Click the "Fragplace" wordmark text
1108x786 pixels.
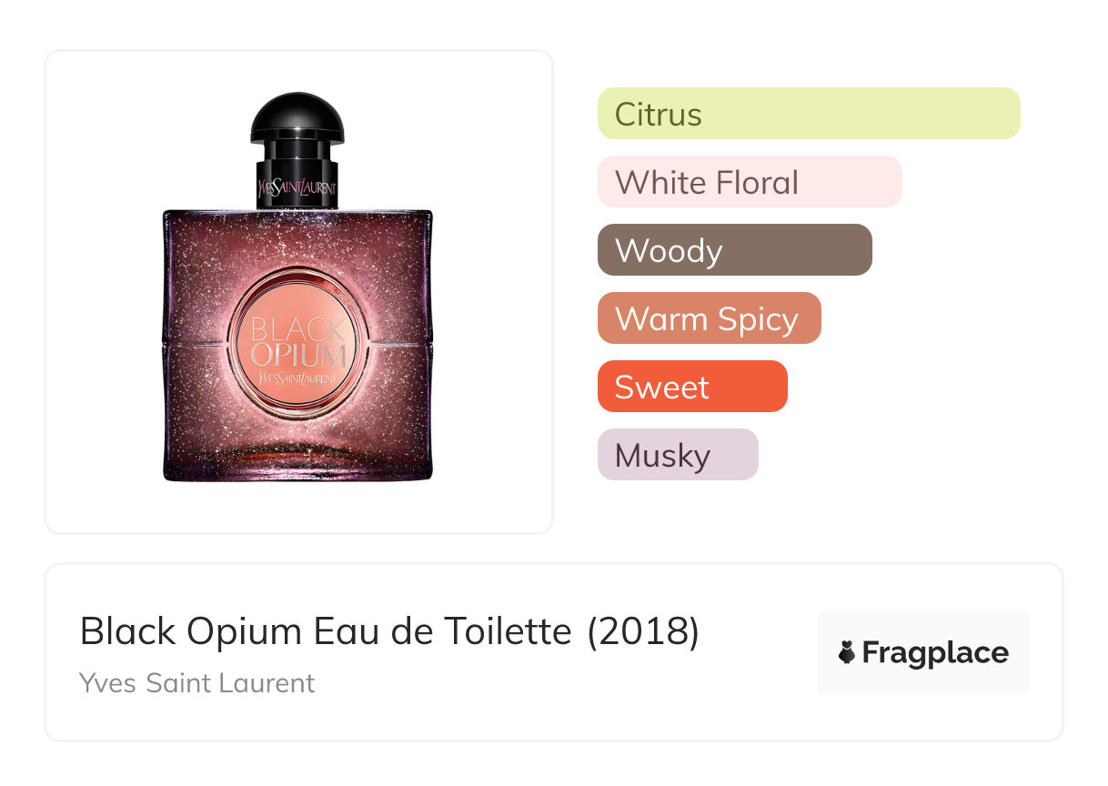point(935,652)
